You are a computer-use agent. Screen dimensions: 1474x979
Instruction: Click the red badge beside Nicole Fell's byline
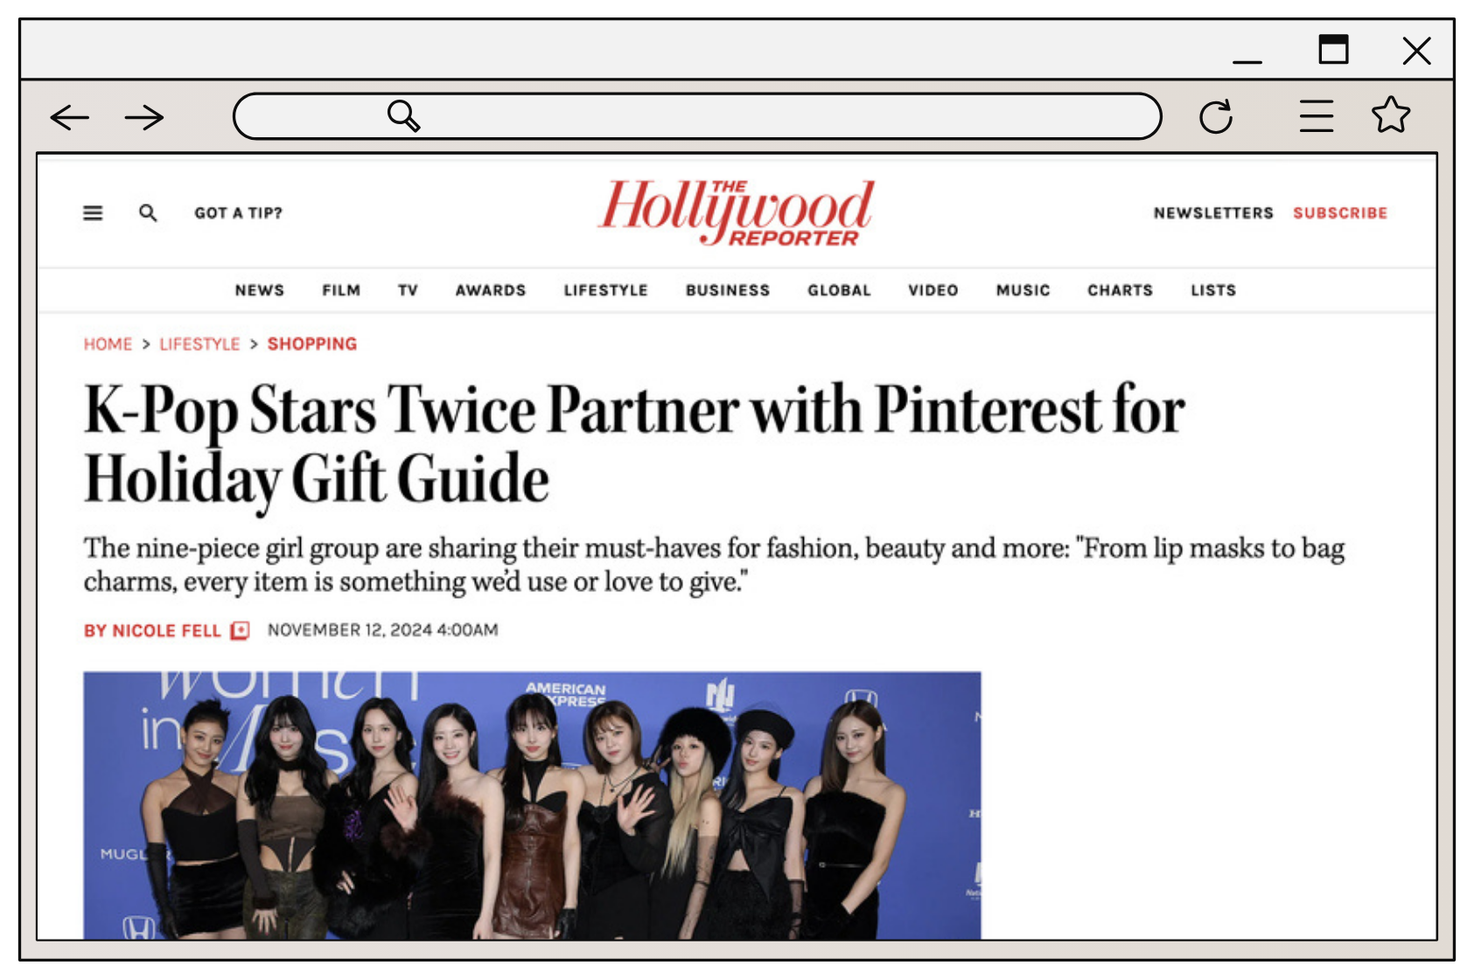coord(239,629)
